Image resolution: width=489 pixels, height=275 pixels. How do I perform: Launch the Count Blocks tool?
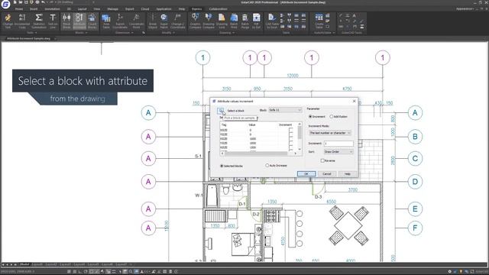92,21
